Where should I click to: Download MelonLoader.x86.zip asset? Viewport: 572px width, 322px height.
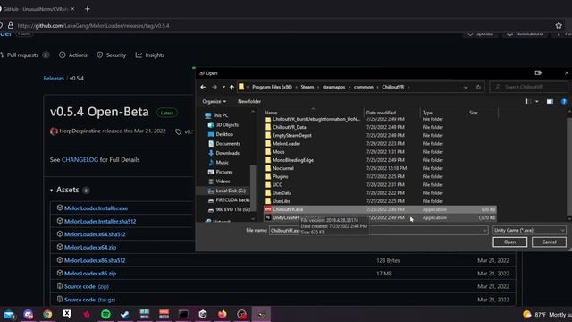90,274
